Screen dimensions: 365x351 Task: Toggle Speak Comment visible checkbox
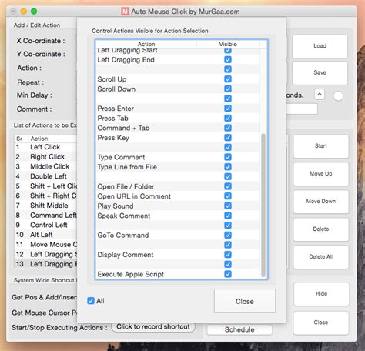(228, 216)
